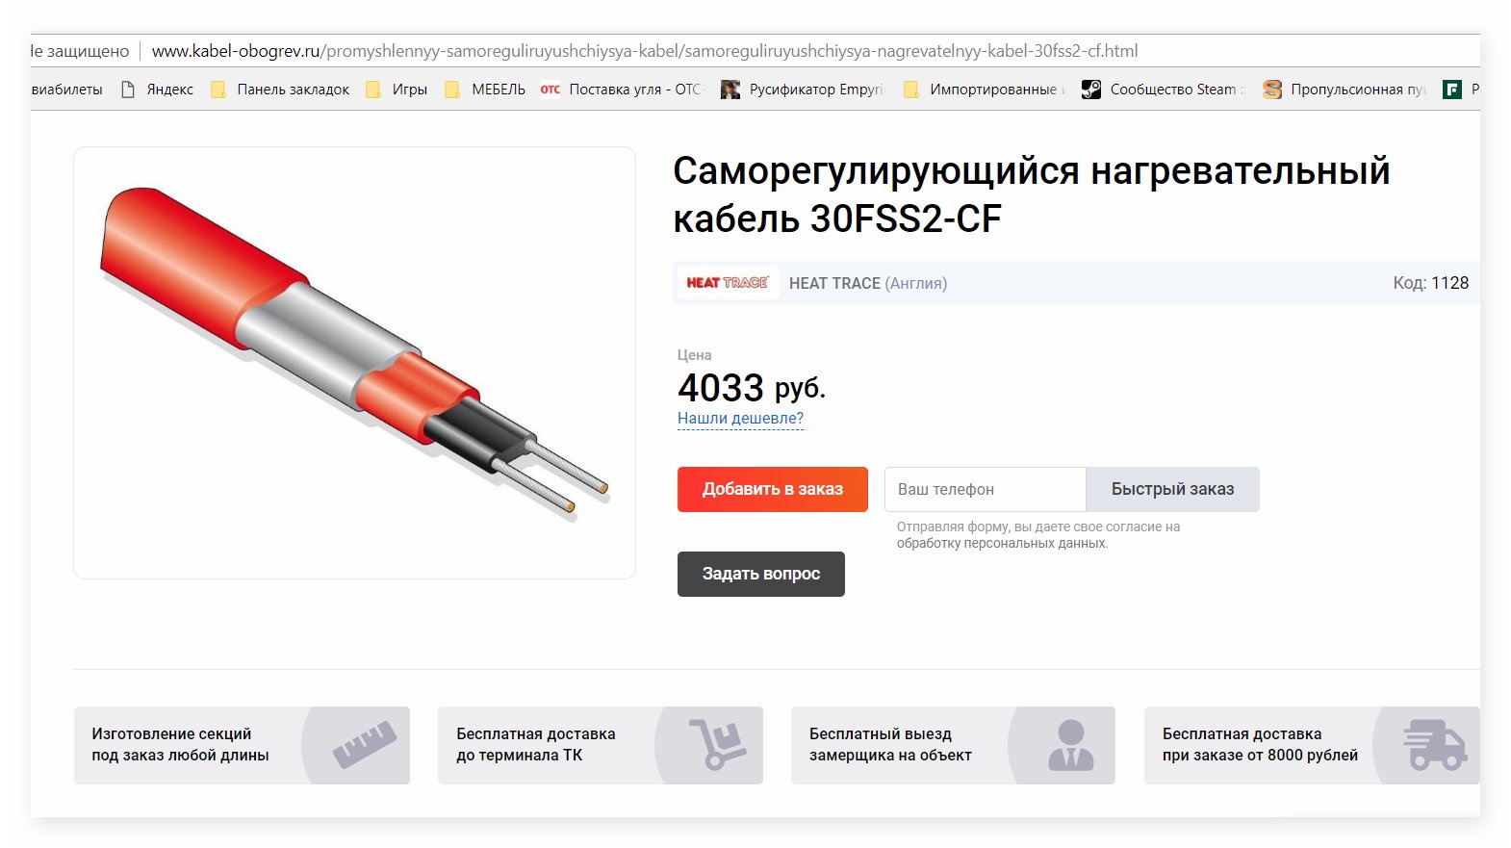The height and width of the screenshot is (848, 1511).
Task: Open the Пропульсионная bookmark icon
Action: (x=1272, y=90)
